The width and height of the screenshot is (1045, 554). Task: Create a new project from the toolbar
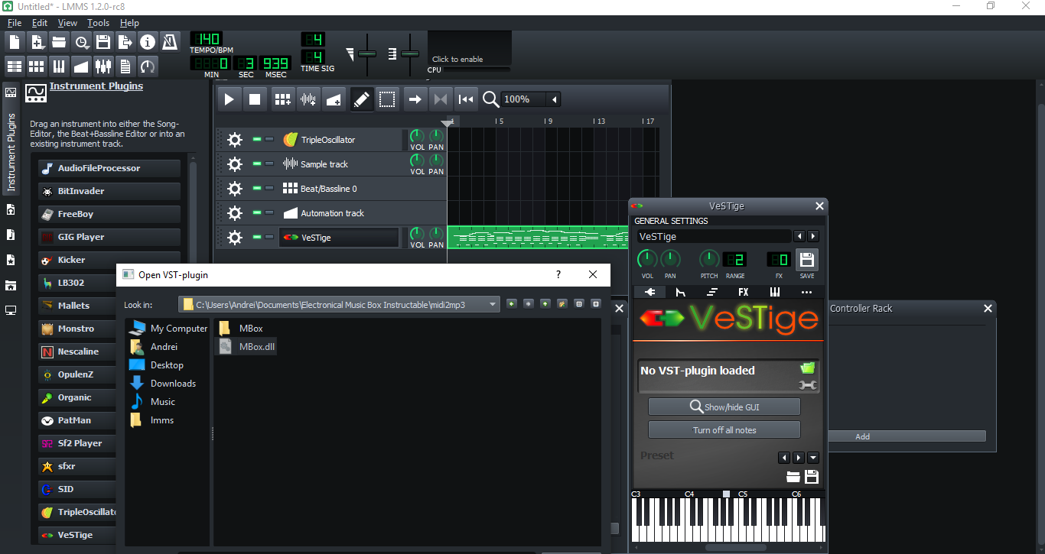(x=15, y=41)
